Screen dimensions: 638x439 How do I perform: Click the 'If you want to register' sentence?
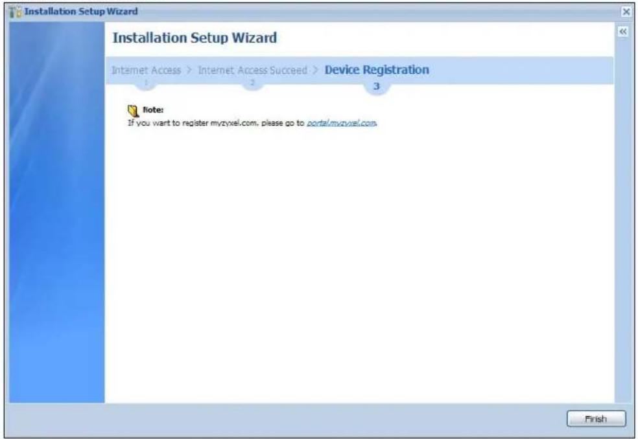coord(252,123)
